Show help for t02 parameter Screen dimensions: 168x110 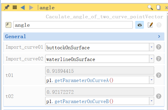click(x=159, y=96)
